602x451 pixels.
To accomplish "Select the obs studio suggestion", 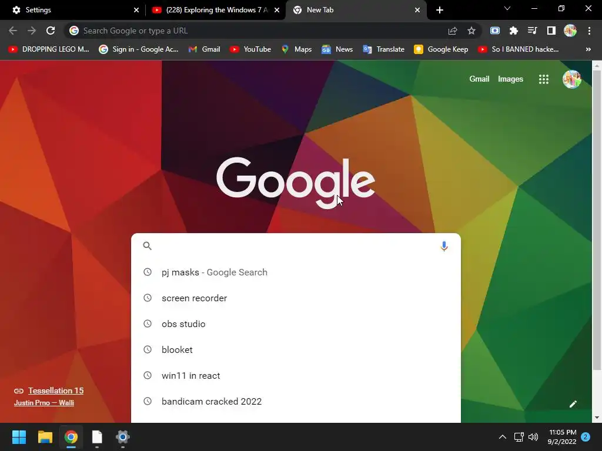I will [x=296, y=324].
